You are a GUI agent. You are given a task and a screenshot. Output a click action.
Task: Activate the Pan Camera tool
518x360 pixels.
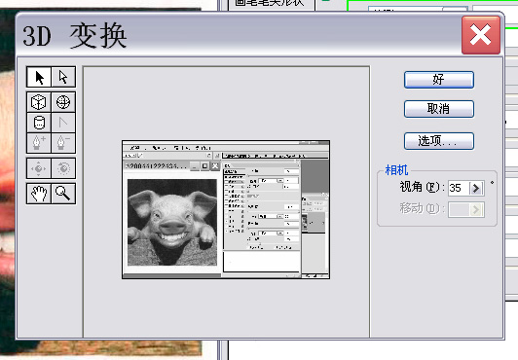[x=39, y=168]
